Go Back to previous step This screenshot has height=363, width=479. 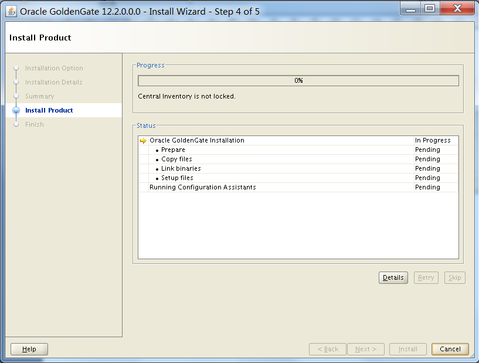coord(328,349)
